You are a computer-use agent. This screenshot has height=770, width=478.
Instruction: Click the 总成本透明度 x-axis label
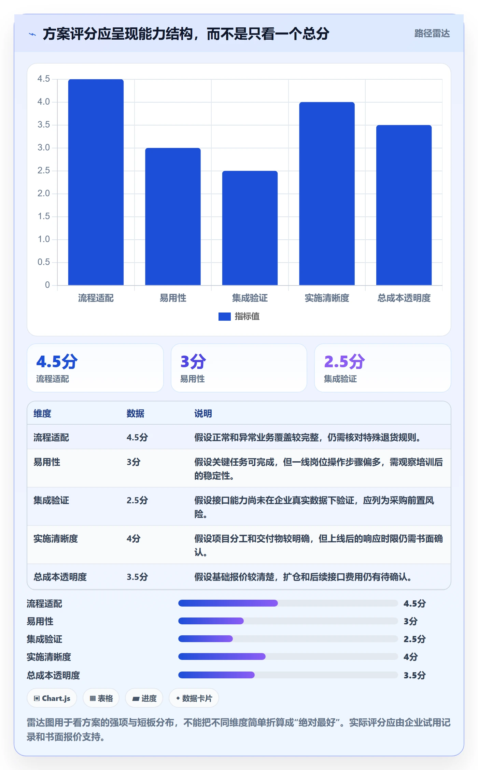pos(404,298)
